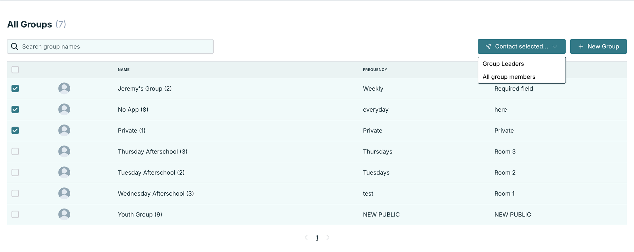Open the No App (8) group
Image resolution: width=634 pixels, height=252 pixels.
point(133,110)
